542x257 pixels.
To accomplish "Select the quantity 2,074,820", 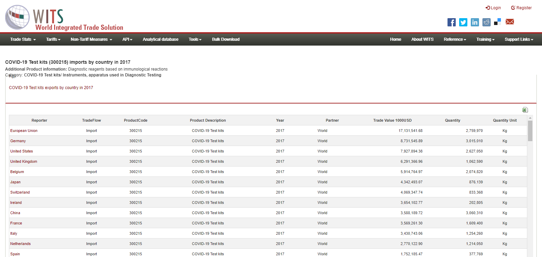I will [x=474, y=172].
